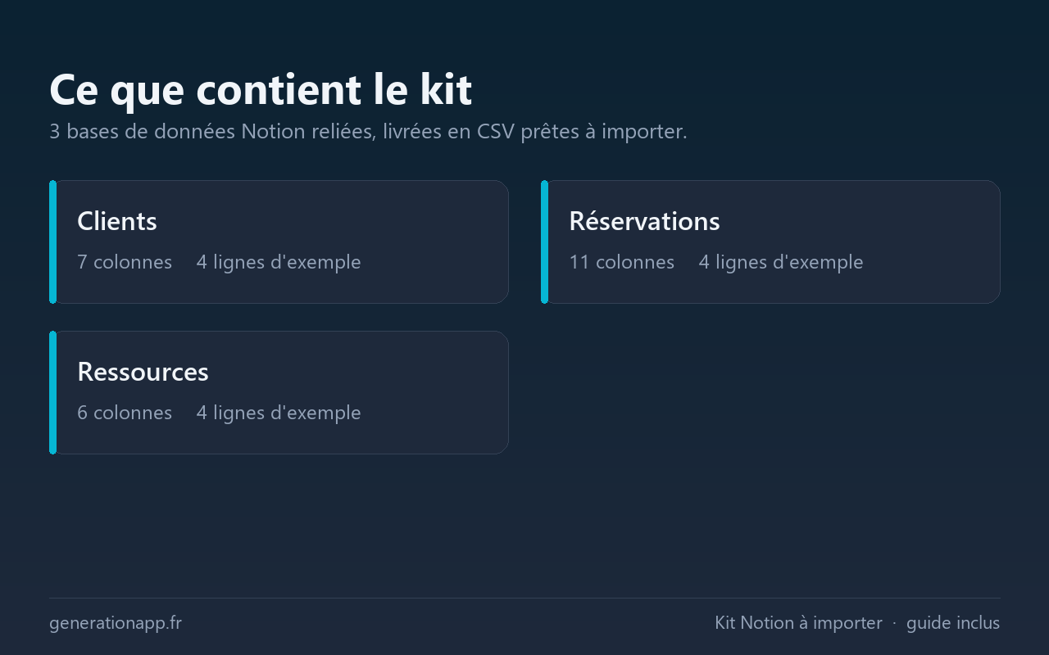1049x655 pixels.
Task: Click '4 lignes d'exemple' in Réservations card
Action: [781, 262]
